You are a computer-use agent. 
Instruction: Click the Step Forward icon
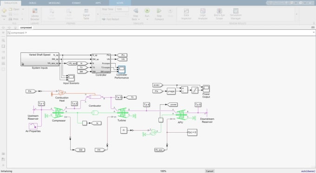(x=159, y=14)
